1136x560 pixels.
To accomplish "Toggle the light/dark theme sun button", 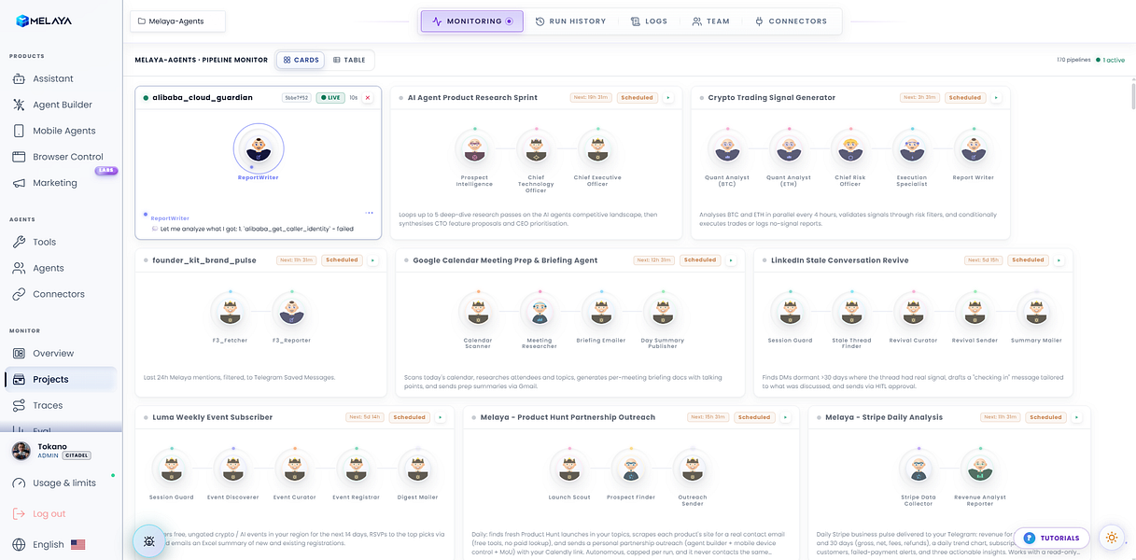I will point(1111,538).
